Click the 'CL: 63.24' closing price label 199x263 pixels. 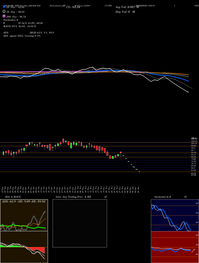(x=73, y=7)
